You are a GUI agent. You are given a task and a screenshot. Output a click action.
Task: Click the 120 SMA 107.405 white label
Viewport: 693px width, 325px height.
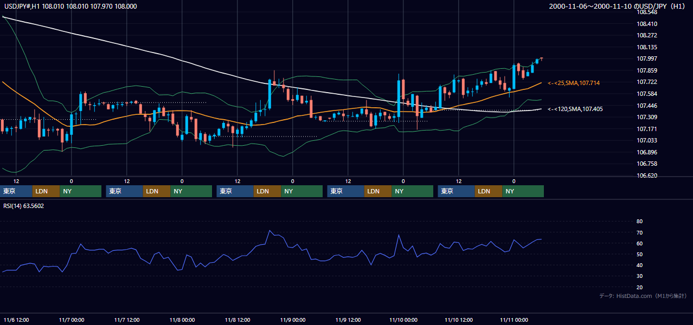click(575, 109)
